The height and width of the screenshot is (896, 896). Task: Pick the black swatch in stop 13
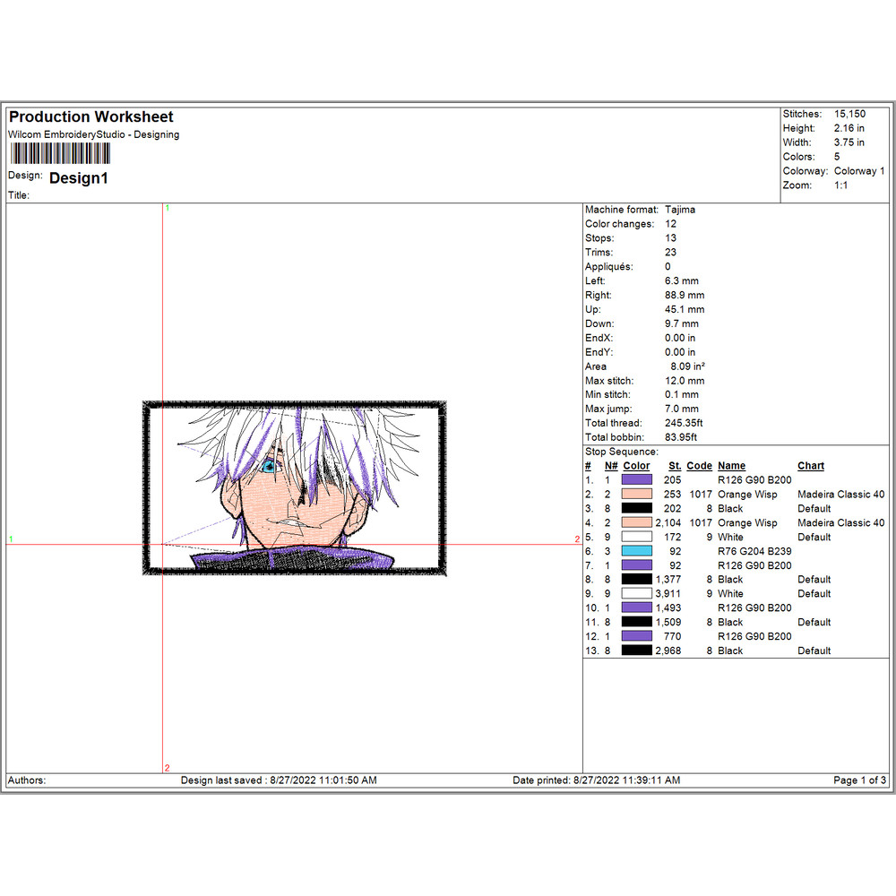pyautogui.click(x=636, y=650)
